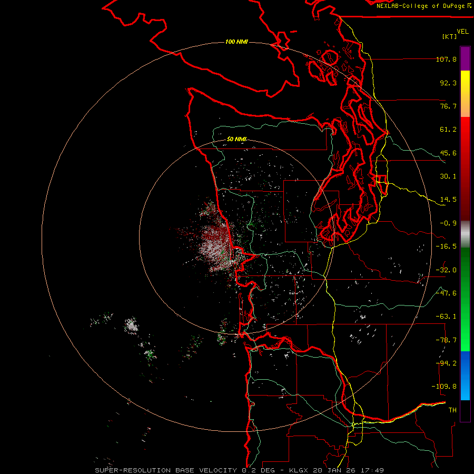Pick the blue segment of the velocity color bar
This screenshot has height=474, width=474.
pyautogui.click(x=465, y=376)
